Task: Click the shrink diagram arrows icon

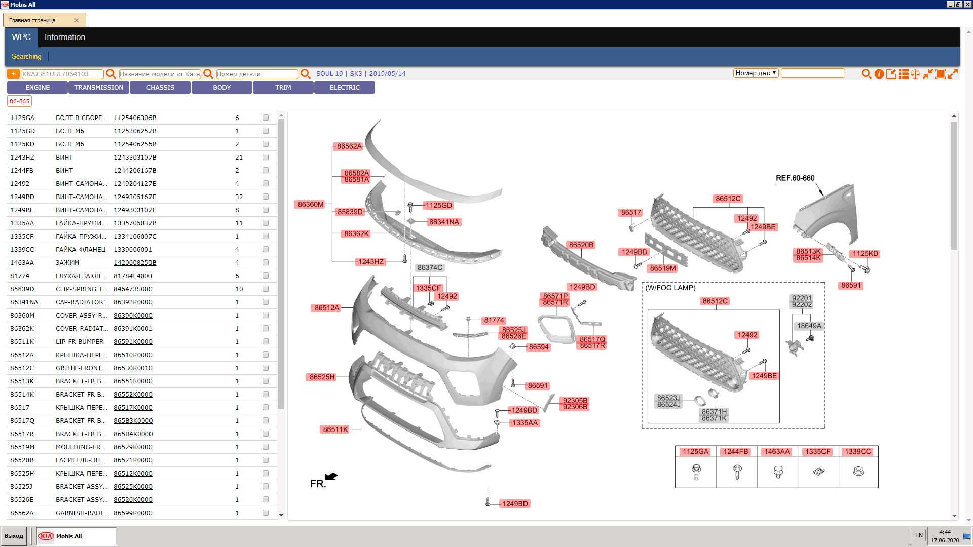Action: click(x=928, y=74)
